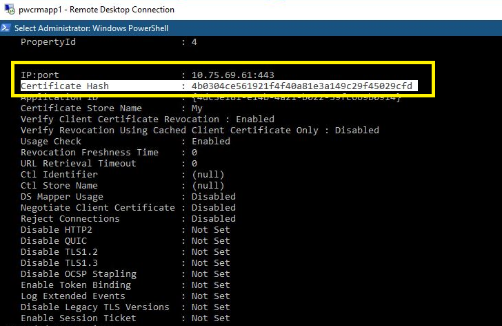This screenshot has width=502, height=326.
Task: Click the 'DS Mapper Usage' label
Action: (62, 197)
